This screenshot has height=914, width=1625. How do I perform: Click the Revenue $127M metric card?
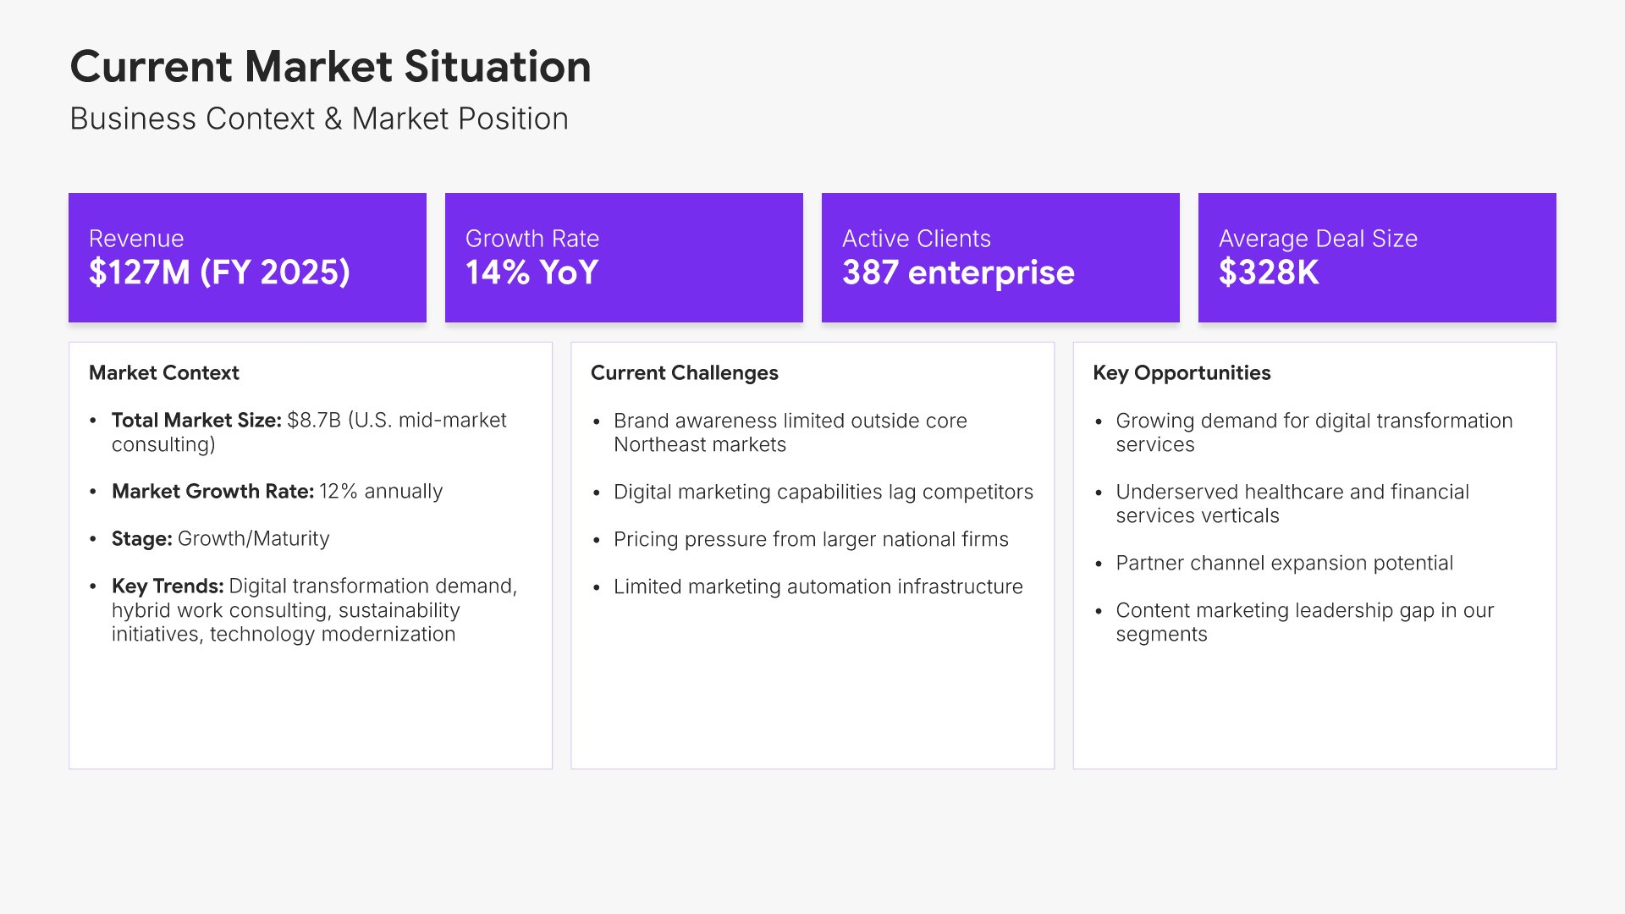click(x=247, y=257)
